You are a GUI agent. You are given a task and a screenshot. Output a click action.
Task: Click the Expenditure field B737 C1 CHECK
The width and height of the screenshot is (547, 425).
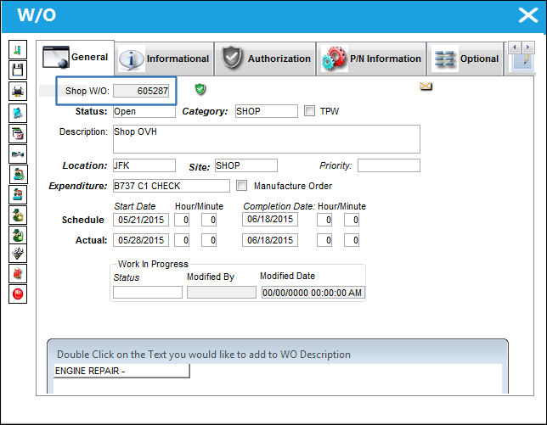click(x=172, y=186)
